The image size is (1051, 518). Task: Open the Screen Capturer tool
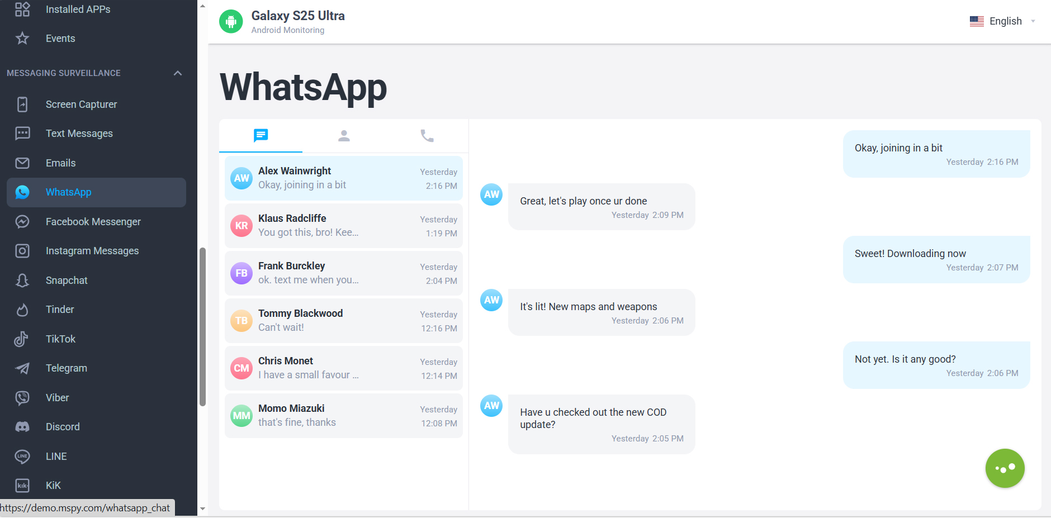coord(81,104)
